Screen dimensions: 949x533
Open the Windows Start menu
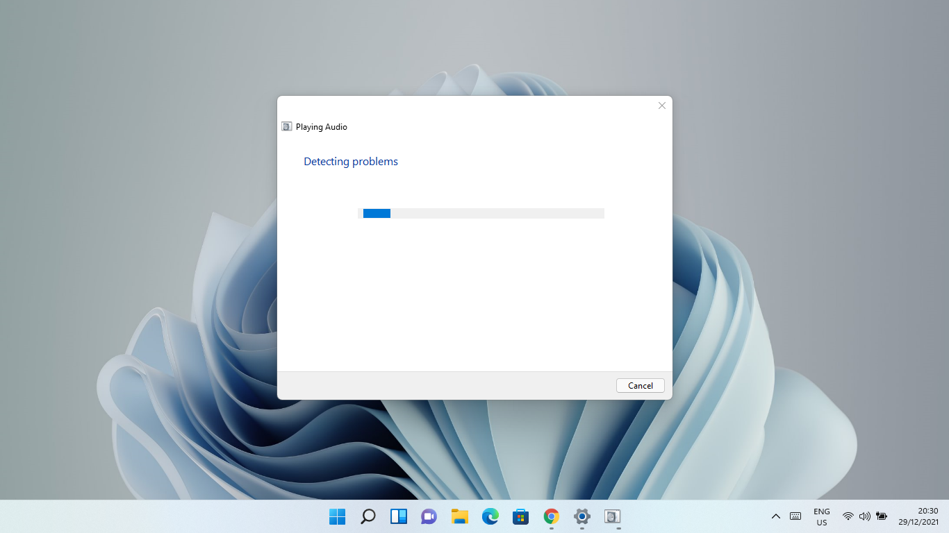pos(337,516)
